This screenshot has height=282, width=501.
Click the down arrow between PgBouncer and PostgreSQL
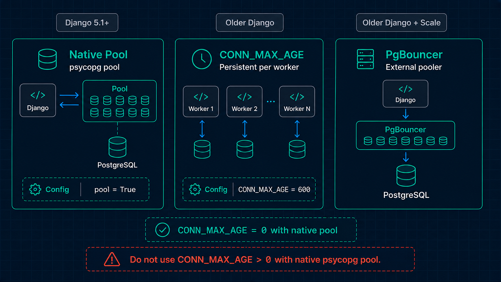405,157
